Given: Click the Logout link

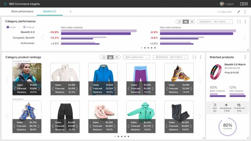Looking at the screenshot, I should [x=229, y=4].
